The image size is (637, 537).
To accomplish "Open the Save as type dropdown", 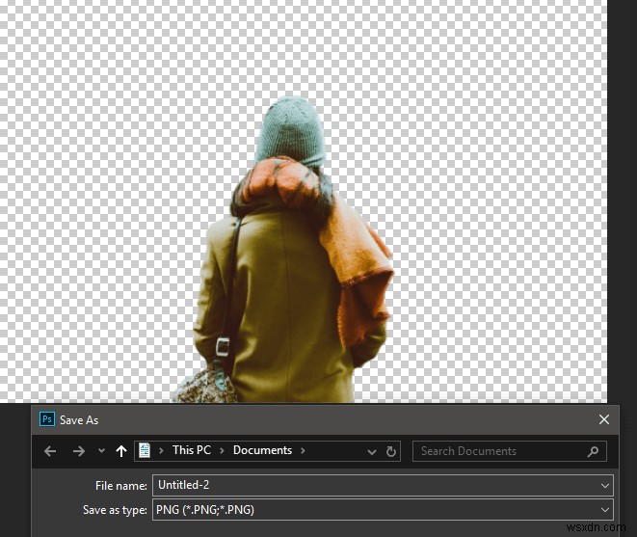I will 383,510.
